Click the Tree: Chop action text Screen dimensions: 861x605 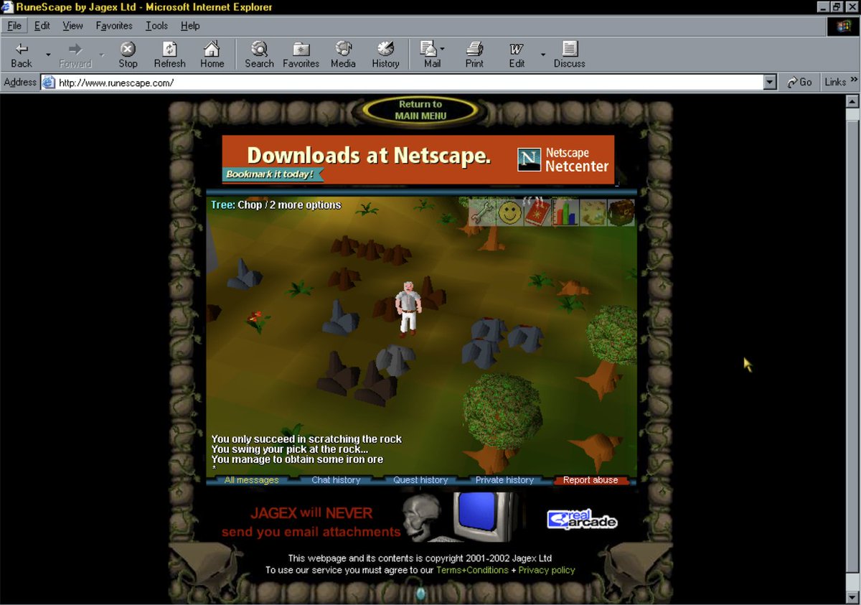tap(276, 205)
